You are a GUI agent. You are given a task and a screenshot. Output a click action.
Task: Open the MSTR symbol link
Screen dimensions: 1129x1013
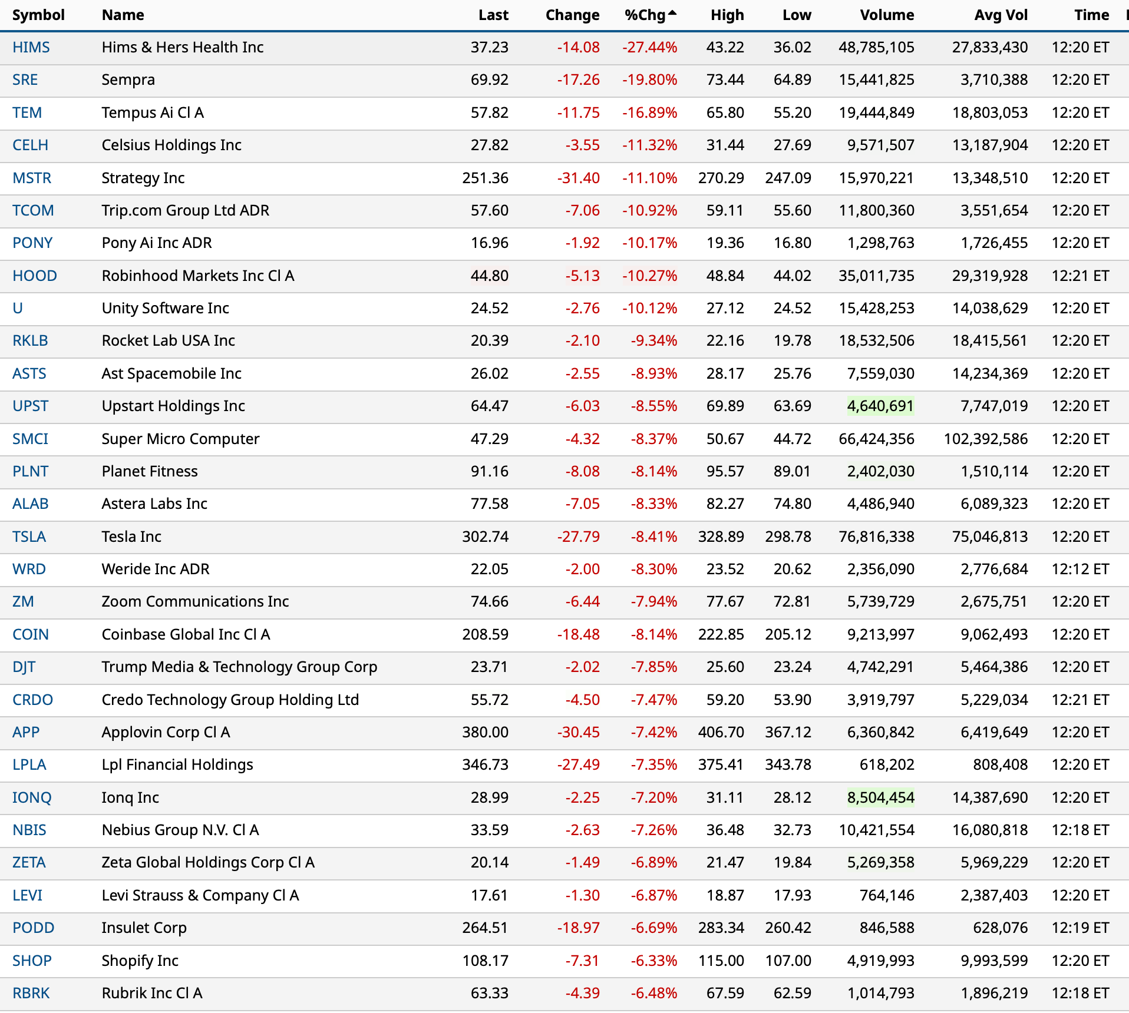pos(32,178)
